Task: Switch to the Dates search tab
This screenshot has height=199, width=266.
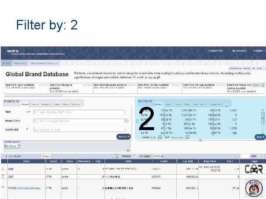Action: point(57,104)
